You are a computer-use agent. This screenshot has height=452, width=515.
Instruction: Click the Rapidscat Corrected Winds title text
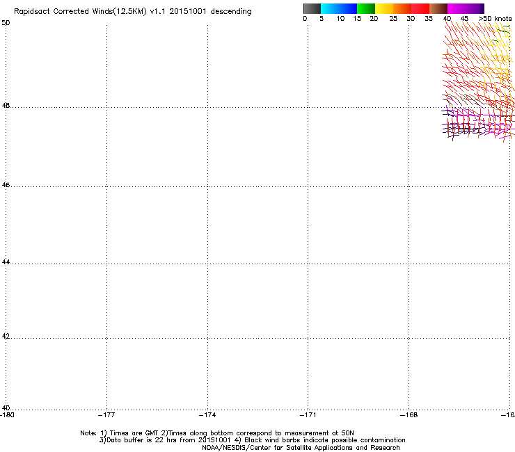tap(133, 12)
